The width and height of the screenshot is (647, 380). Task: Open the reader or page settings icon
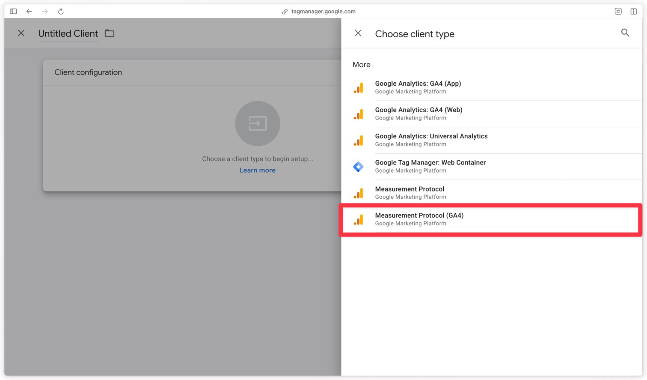pos(618,12)
